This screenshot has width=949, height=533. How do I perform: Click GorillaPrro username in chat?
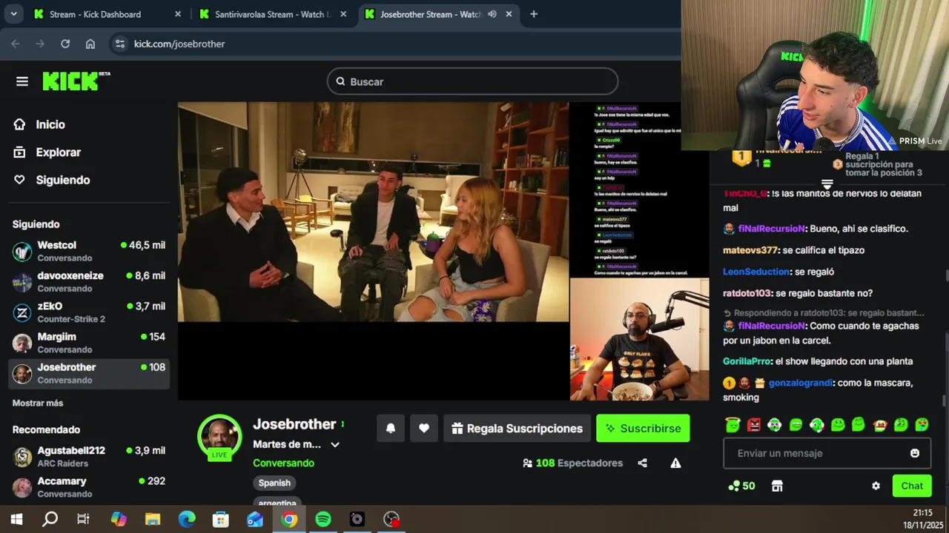point(747,361)
